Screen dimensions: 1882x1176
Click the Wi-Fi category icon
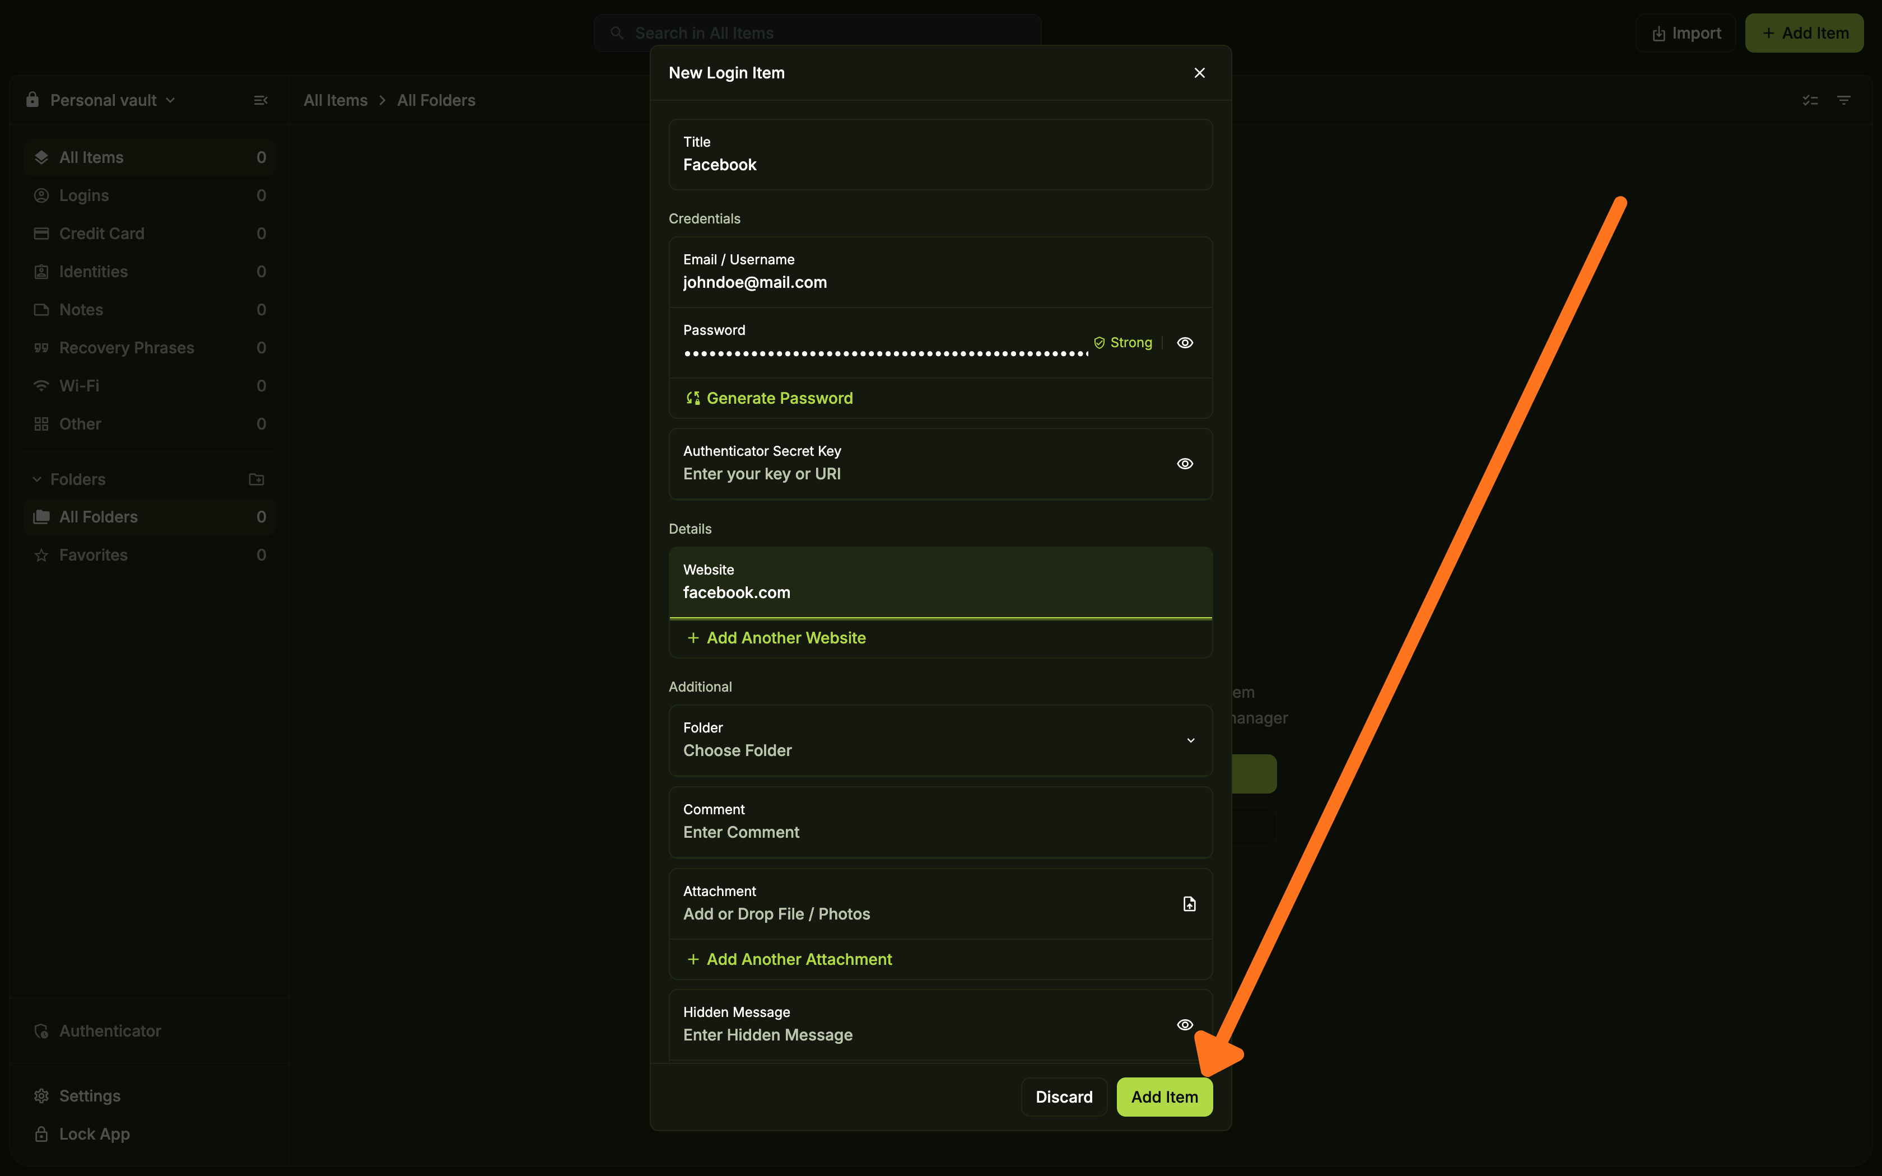click(x=41, y=386)
